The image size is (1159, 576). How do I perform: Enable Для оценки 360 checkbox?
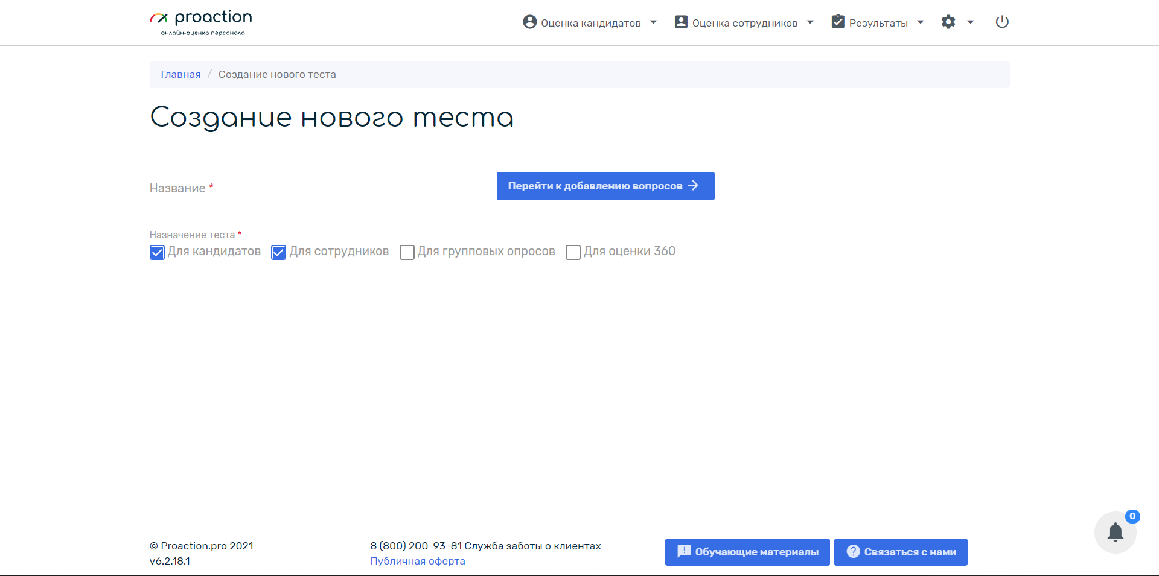point(573,252)
